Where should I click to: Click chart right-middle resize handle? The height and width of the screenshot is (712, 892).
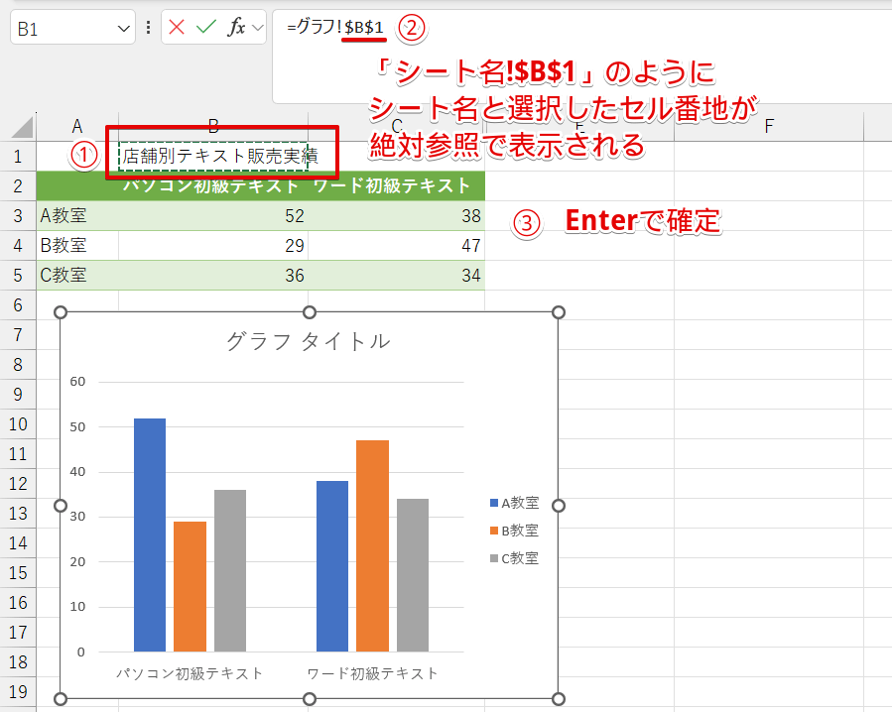tap(559, 506)
